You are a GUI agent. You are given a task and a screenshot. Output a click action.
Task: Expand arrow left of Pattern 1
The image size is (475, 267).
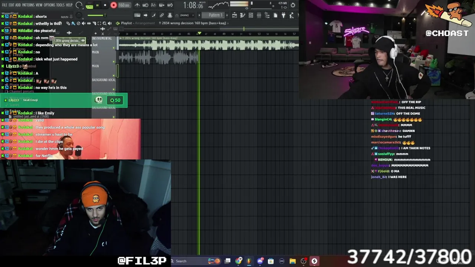coord(200,15)
